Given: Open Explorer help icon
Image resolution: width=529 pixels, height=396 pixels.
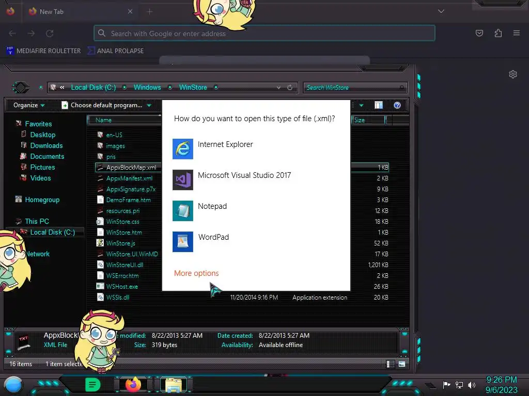Looking at the screenshot, I should coord(397,105).
